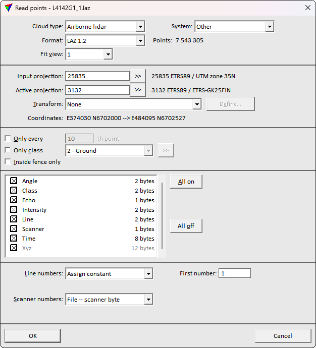This screenshot has height=348, width=316.
Task: Click the Xyz attribute checkbox
Action: coord(14,248)
